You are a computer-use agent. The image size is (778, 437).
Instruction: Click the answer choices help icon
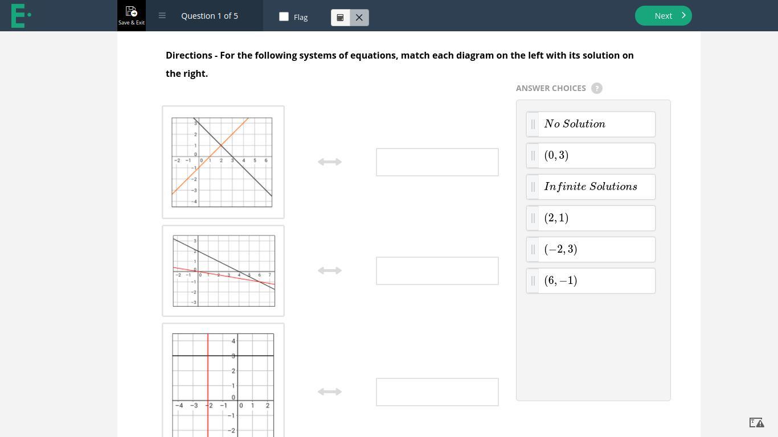coord(597,88)
